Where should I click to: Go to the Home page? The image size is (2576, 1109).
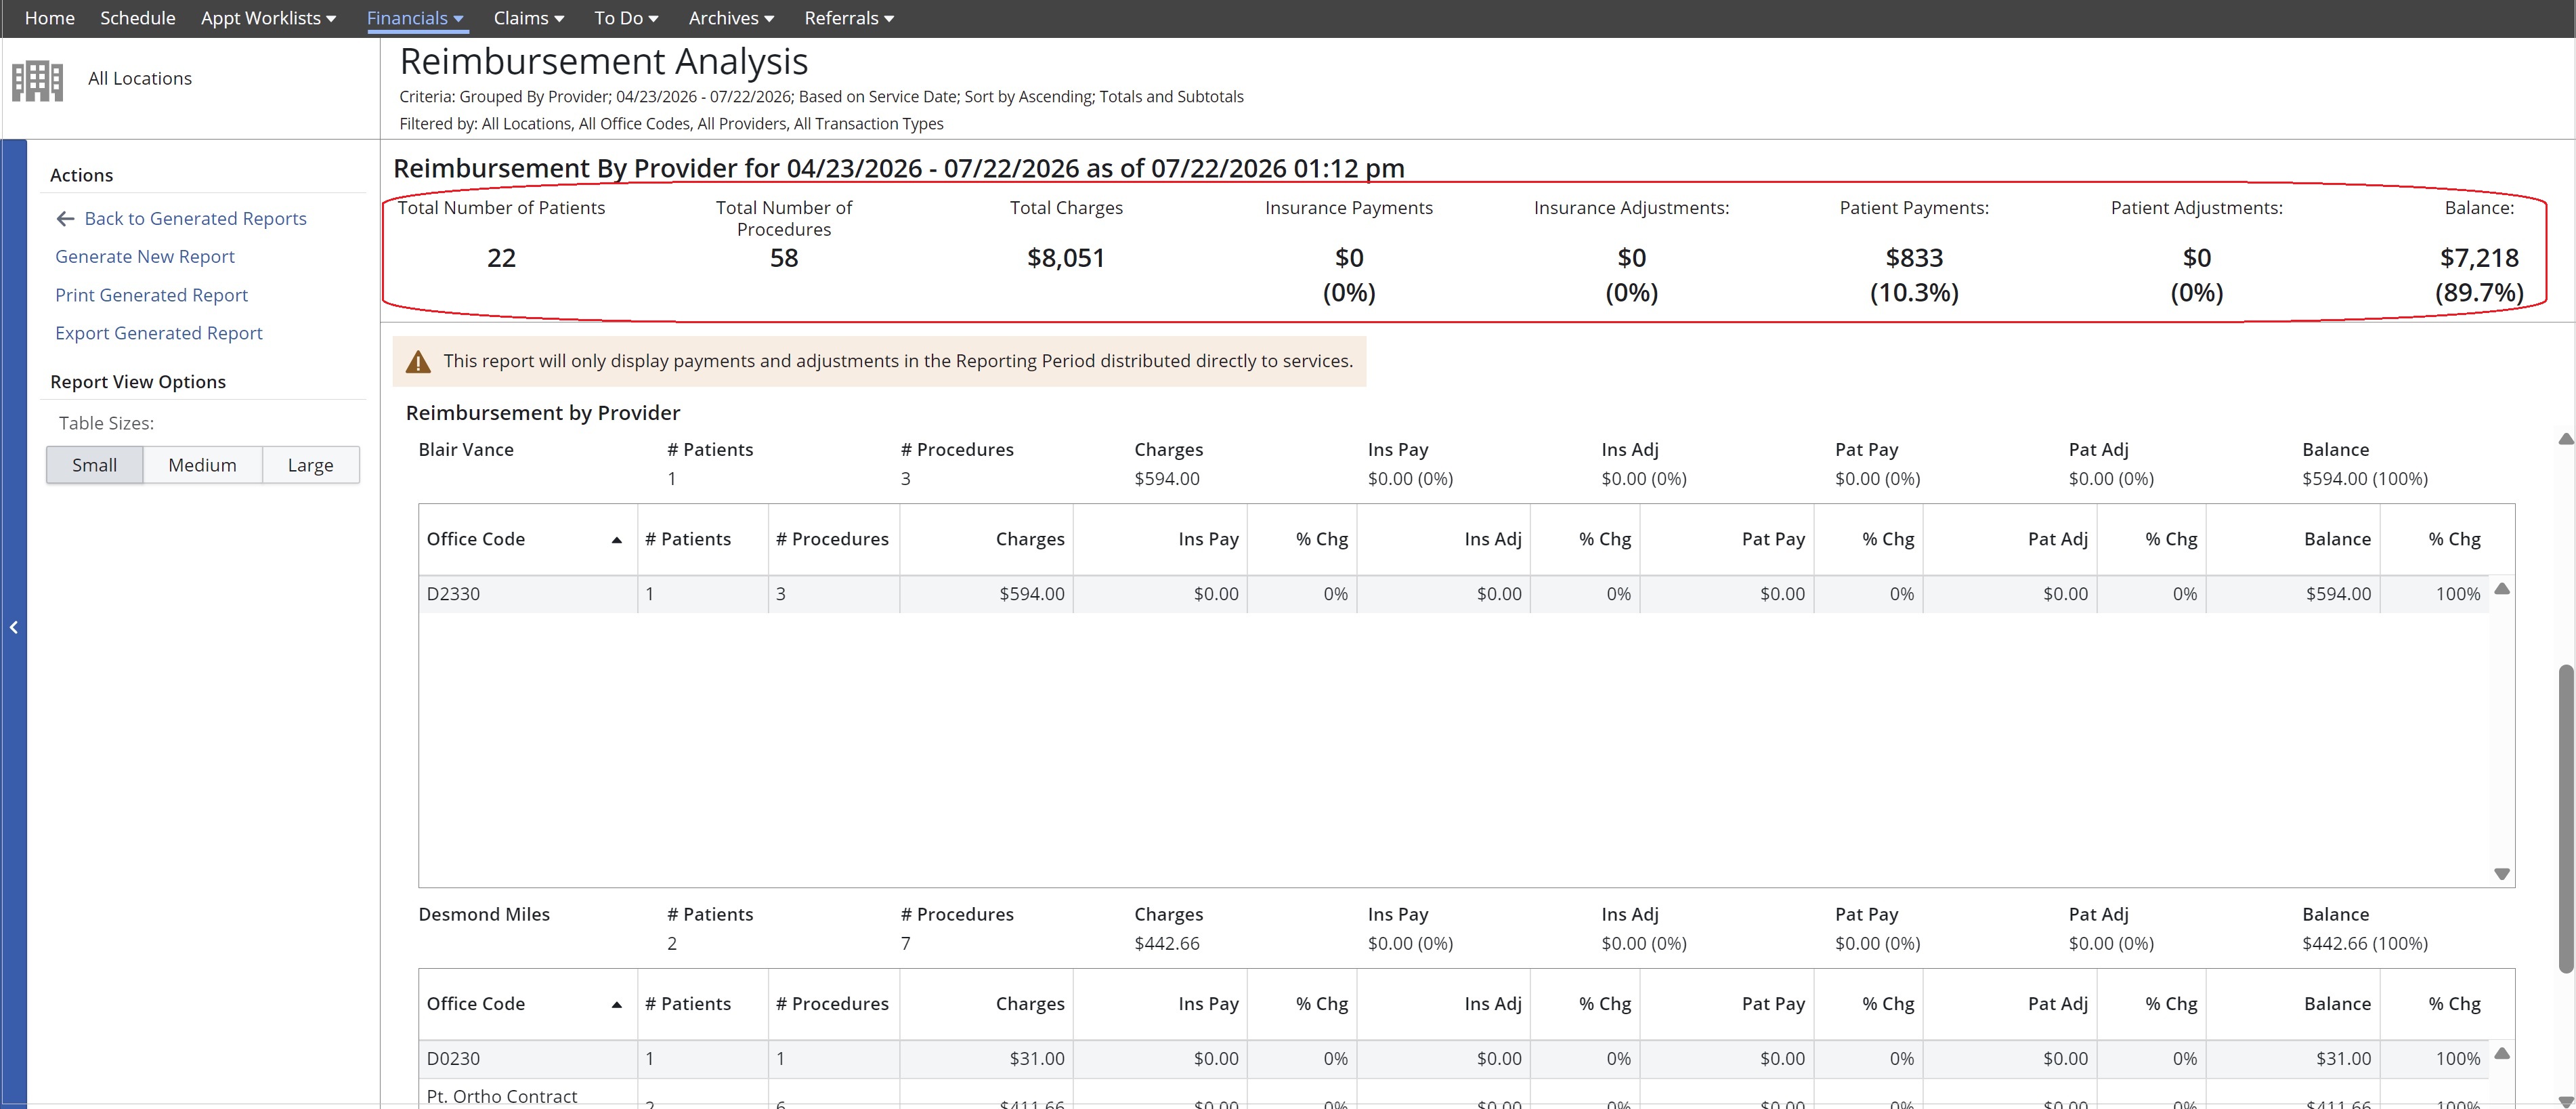[50, 18]
